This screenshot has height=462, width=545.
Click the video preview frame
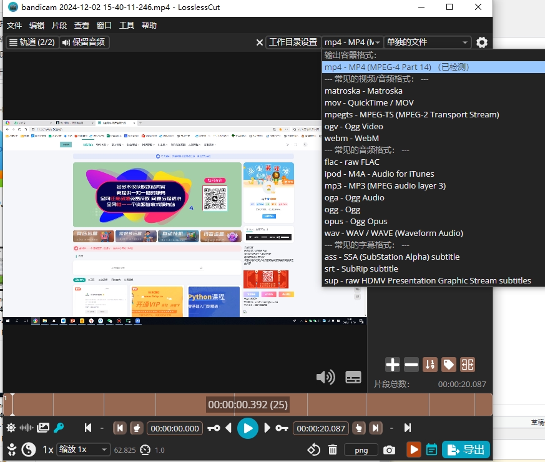[x=185, y=222]
